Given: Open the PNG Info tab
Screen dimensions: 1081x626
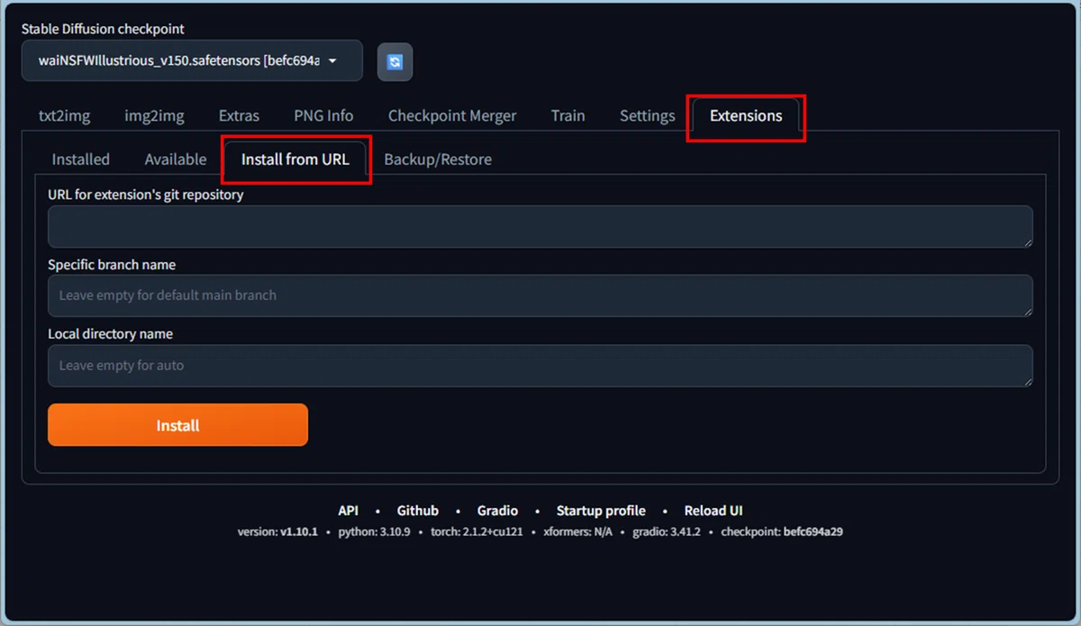Looking at the screenshot, I should (323, 115).
